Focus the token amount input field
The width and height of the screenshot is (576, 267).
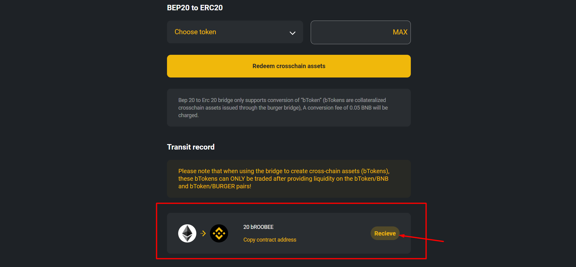[x=361, y=32]
